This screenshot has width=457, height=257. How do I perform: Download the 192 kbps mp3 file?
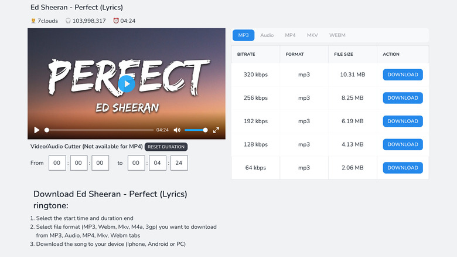click(403, 121)
